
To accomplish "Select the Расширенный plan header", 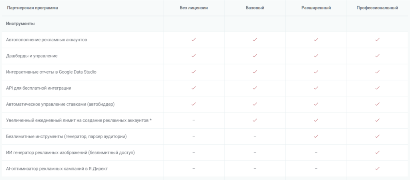I will 316,8.
